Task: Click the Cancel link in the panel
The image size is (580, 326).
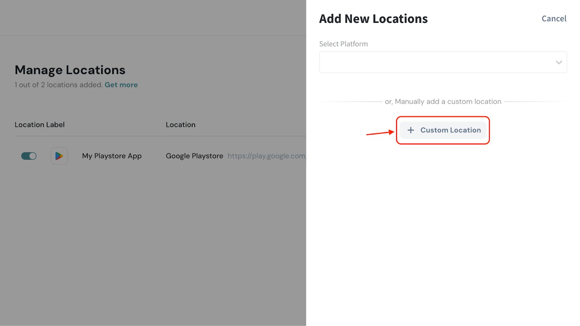Action: click(x=554, y=18)
